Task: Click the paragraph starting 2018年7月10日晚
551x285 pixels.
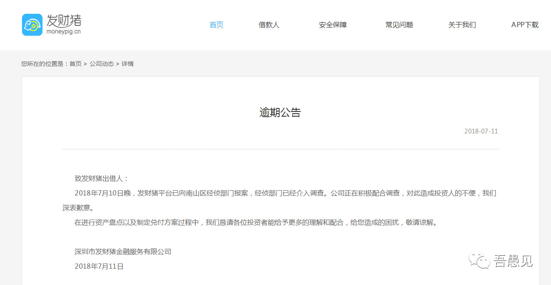Action: (280, 201)
